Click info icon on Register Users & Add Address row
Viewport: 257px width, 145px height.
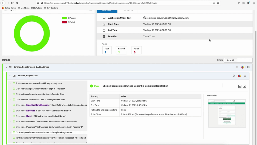click(x=237, y=67)
